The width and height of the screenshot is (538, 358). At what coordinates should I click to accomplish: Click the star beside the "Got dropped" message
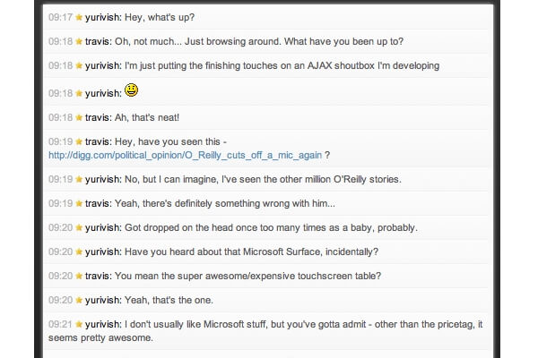click(x=79, y=227)
